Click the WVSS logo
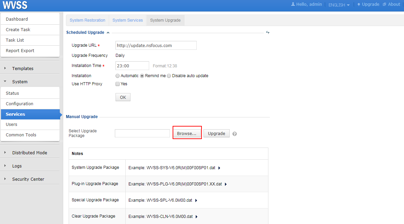404x224 pixels. [15, 5]
